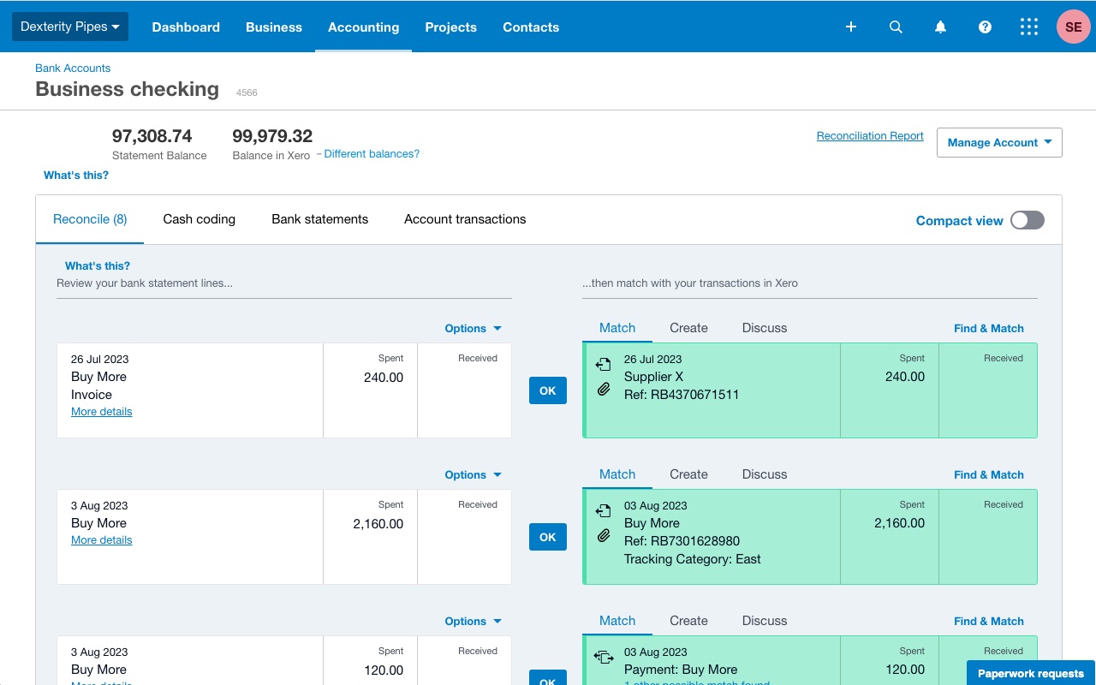The width and height of the screenshot is (1096, 685).
Task: Click Find & Match for Supplier X transaction
Action: [x=989, y=328]
